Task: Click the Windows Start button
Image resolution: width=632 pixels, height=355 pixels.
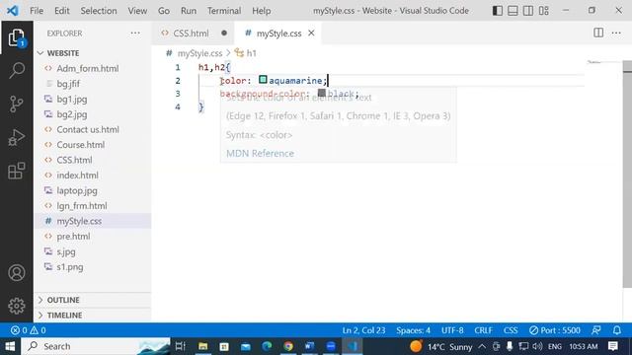Action: pos(10,346)
